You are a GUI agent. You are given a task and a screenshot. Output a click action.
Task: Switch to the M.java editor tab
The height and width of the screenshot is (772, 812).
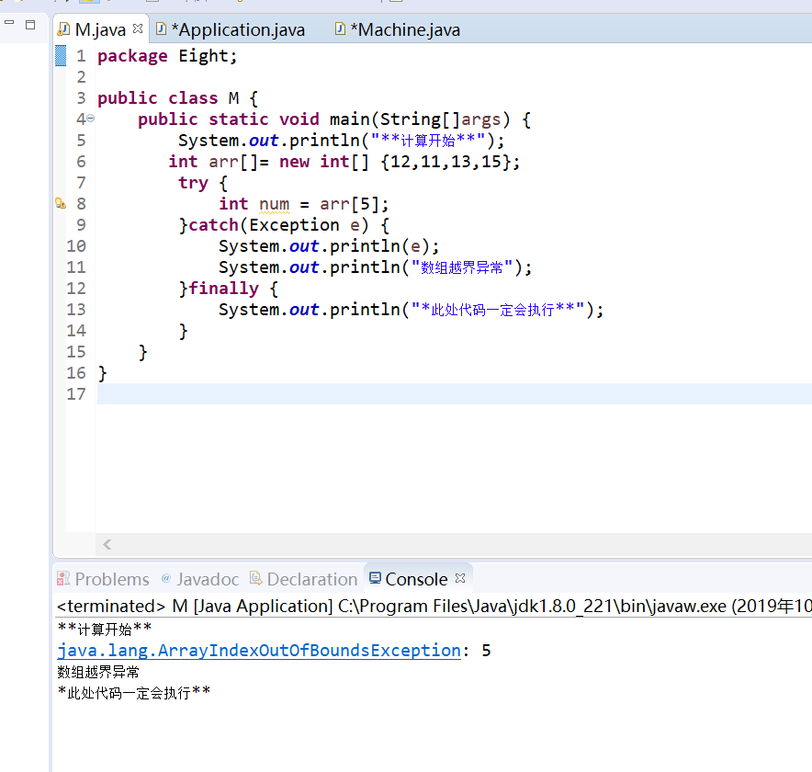[100, 29]
